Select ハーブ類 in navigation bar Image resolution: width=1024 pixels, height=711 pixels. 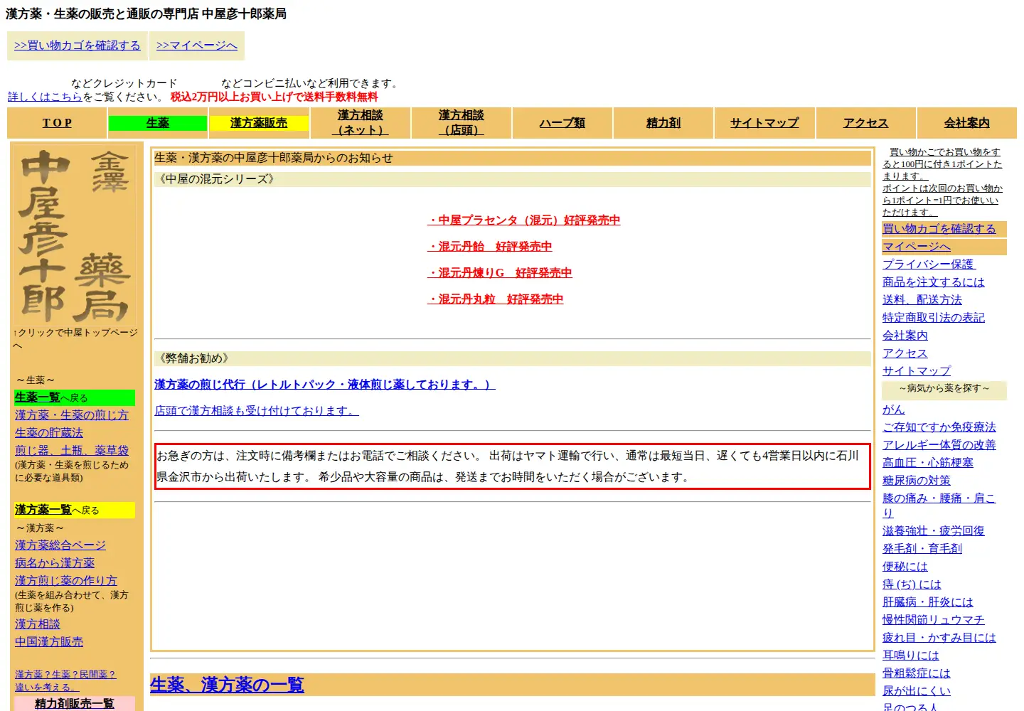point(562,123)
